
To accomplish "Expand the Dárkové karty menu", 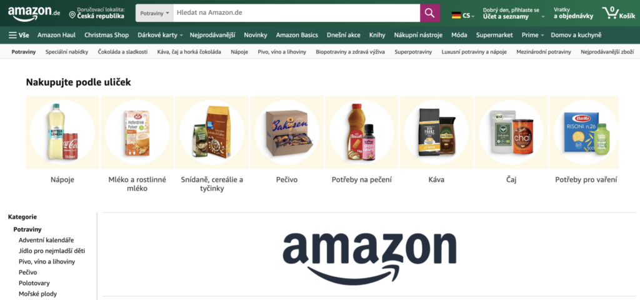I will 161,35.
